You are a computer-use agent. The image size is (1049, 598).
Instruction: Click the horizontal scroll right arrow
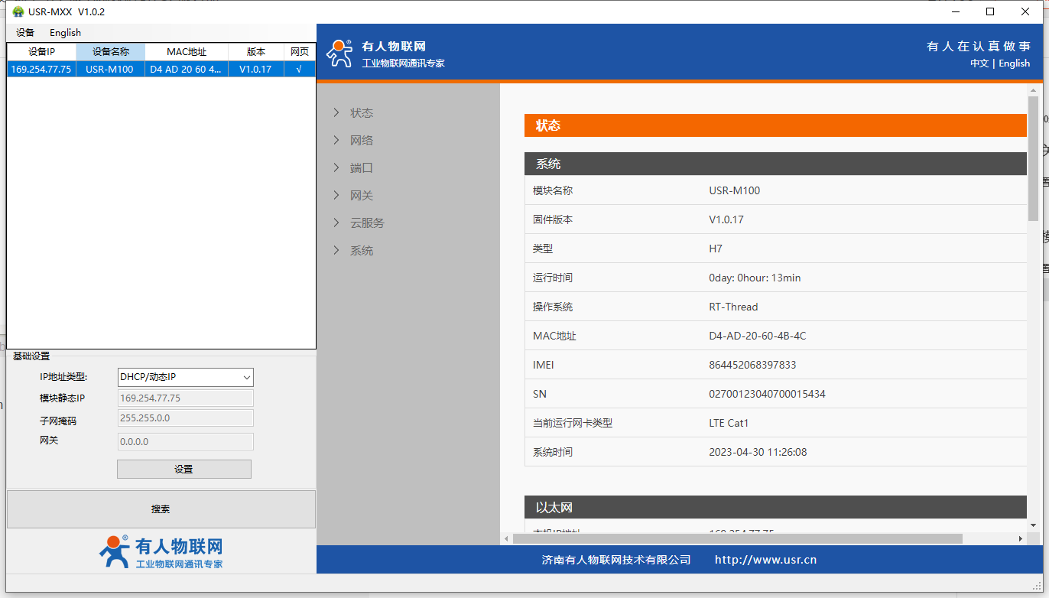pos(1020,538)
